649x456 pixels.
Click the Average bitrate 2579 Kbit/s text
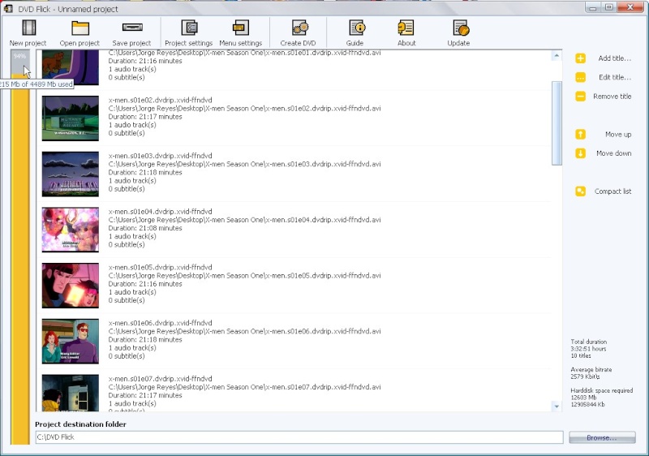point(591,372)
